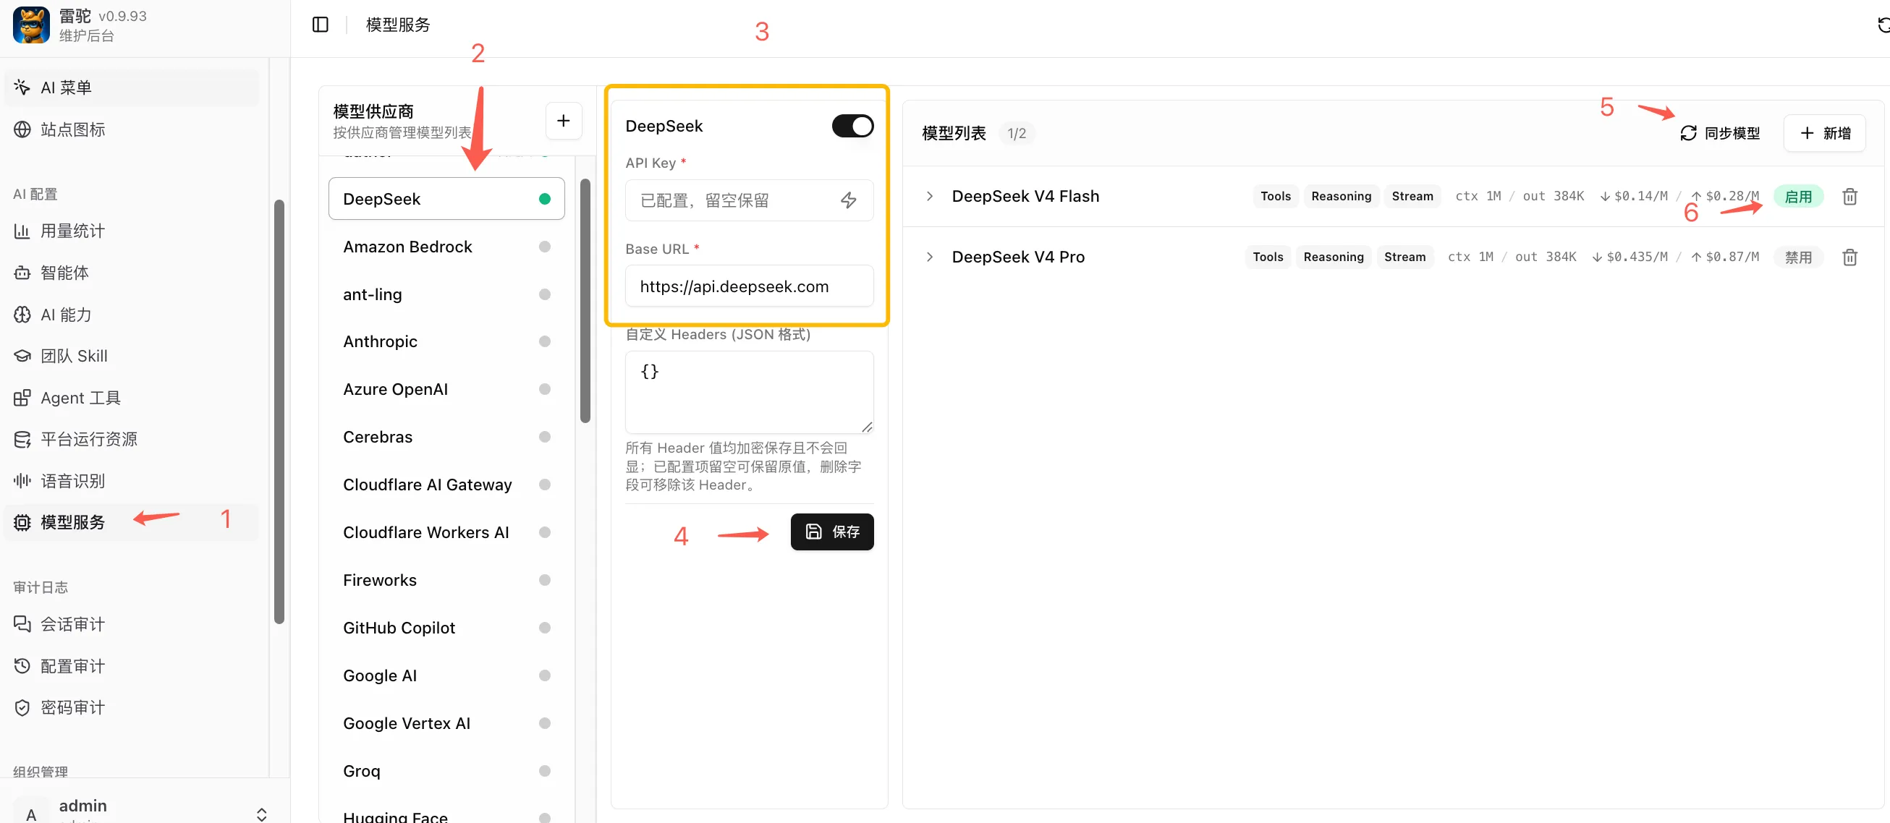The height and width of the screenshot is (823, 1890).
Task: Go to 用量统计 page
Action: pos(132,231)
